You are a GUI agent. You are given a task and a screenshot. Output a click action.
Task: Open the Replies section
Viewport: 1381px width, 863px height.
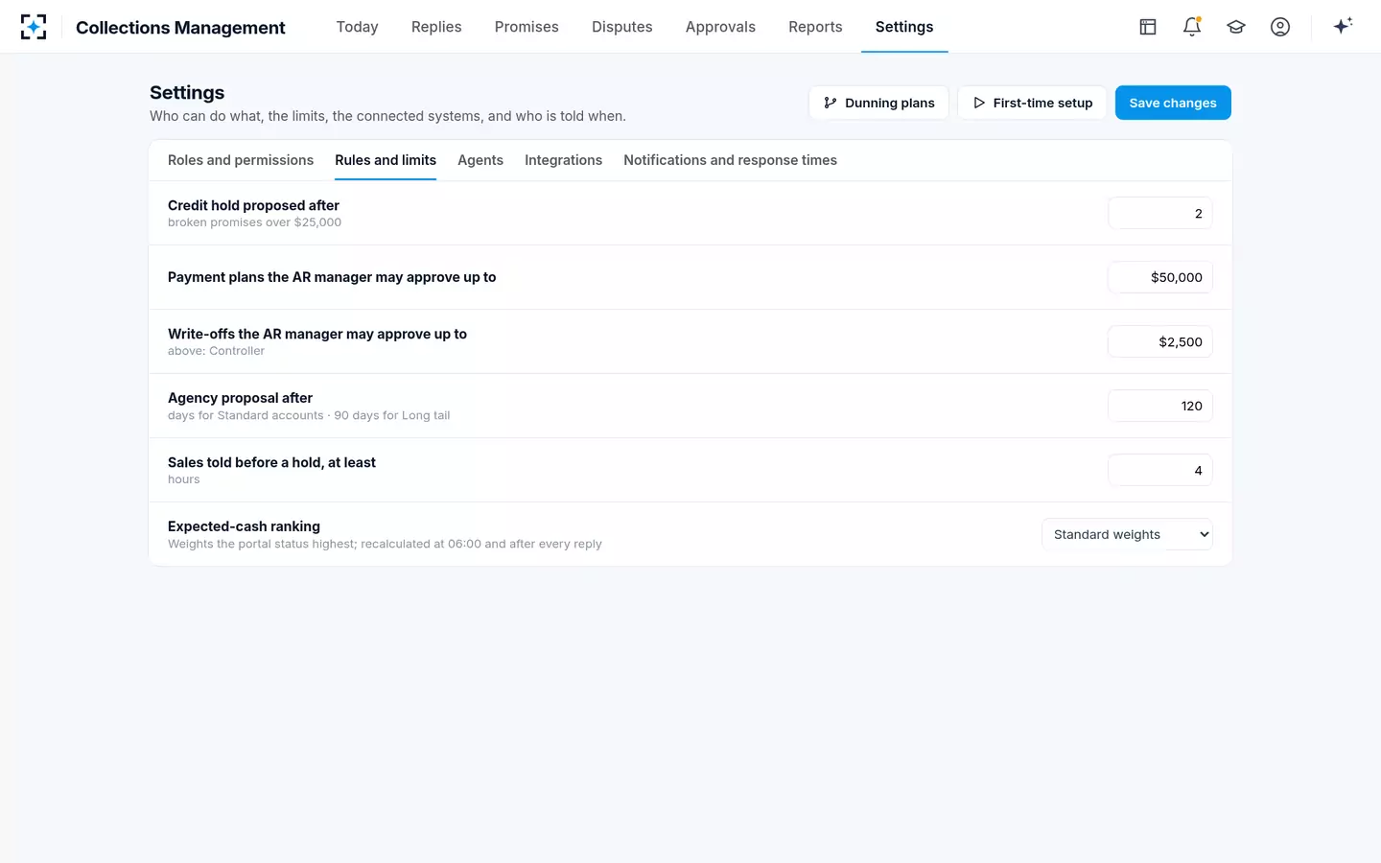436,27
